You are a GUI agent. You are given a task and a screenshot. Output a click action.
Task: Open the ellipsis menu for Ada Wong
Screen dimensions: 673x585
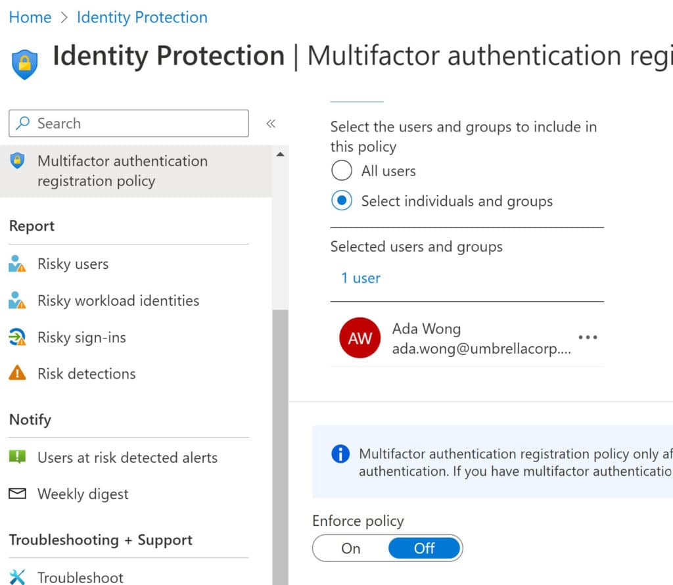click(588, 337)
